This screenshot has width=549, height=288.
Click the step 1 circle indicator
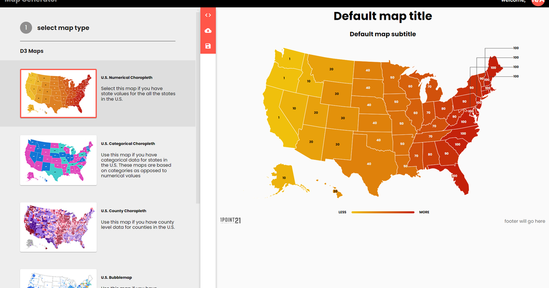click(26, 27)
